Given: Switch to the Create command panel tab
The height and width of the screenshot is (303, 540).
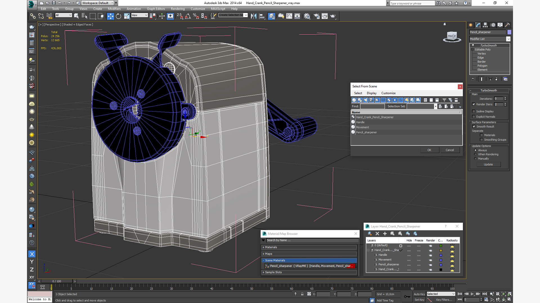Looking at the screenshot, I should pyautogui.click(x=471, y=25).
